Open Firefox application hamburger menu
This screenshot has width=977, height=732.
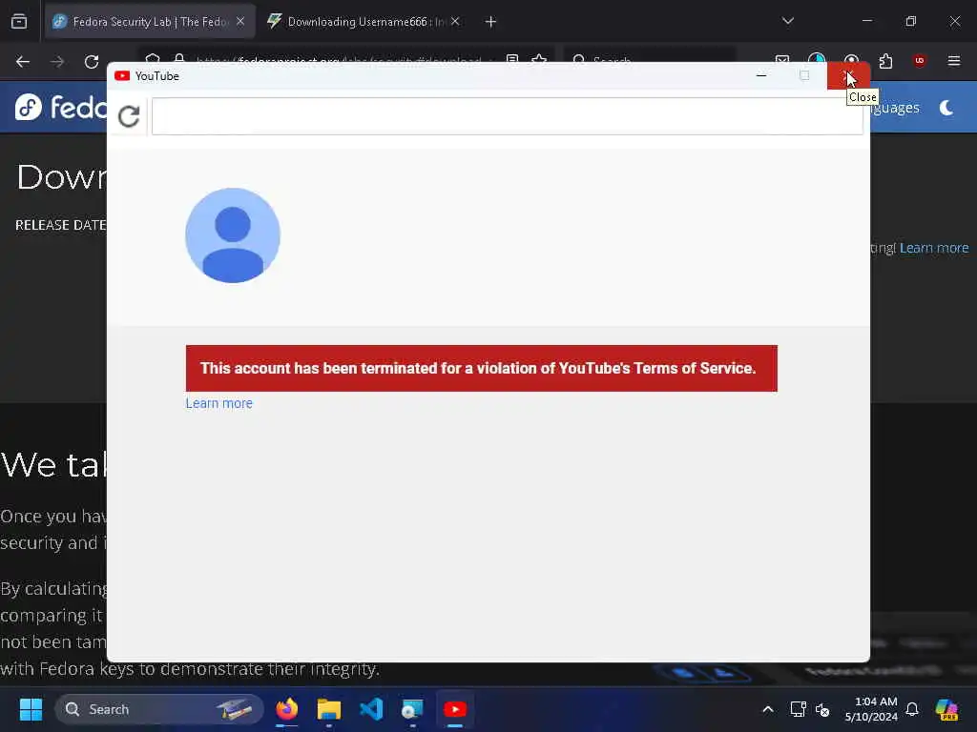(953, 61)
